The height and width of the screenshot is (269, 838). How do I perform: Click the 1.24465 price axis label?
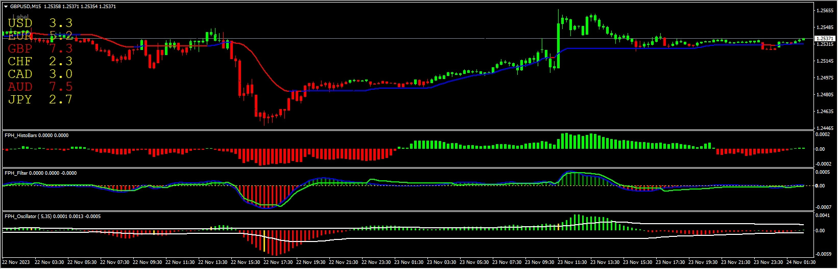pyautogui.click(x=825, y=128)
